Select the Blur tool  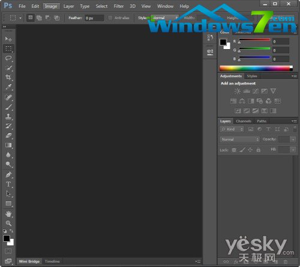point(8,154)
